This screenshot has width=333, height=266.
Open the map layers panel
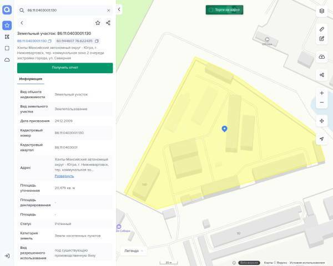pos(322,11)
